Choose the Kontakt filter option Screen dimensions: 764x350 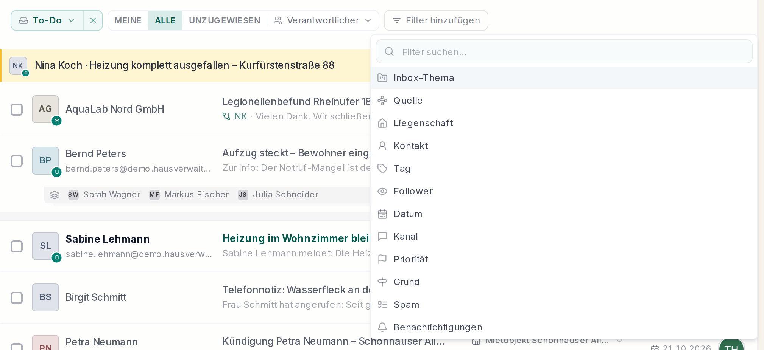pyautogui.click(x=564, y=146)
